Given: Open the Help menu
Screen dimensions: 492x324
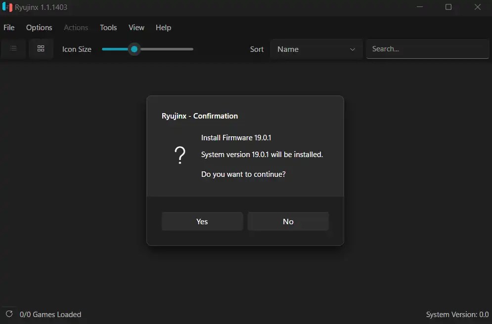Looking at the screenshot, I should coord(163,28).
